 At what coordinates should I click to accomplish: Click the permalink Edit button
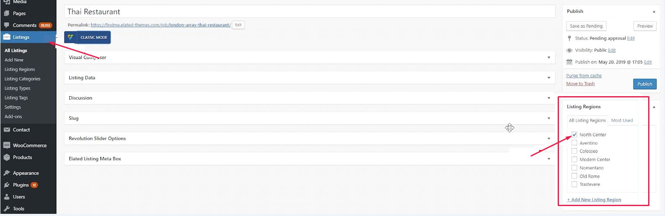pos(238,25)
